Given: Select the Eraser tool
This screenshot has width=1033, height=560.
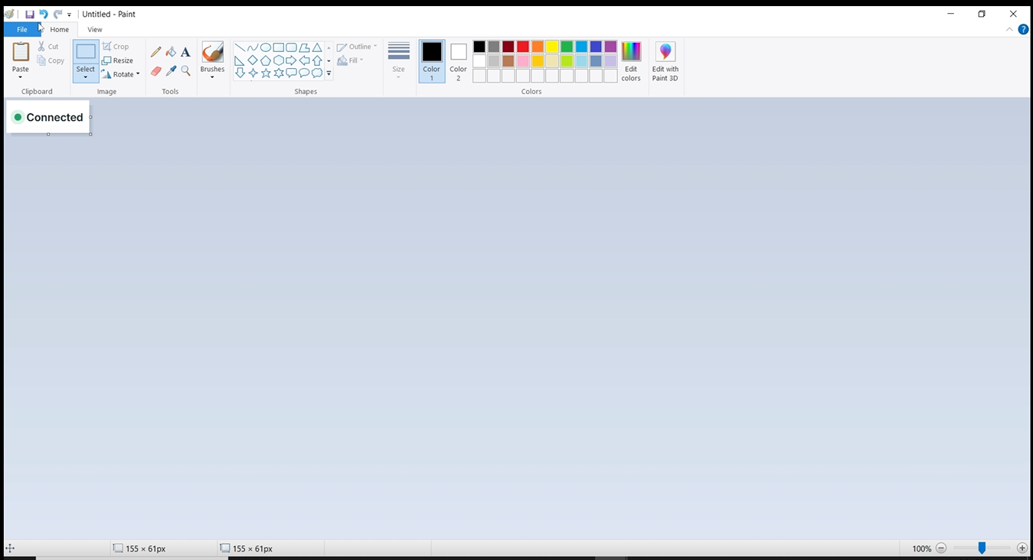Looking at the screenshot, I should (156, 71).
